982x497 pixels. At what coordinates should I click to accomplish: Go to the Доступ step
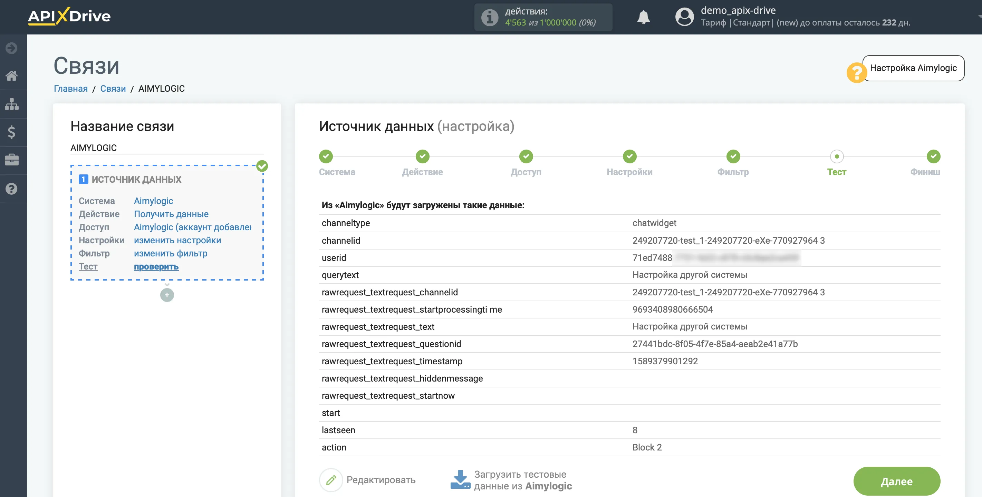tap(526, 156)
